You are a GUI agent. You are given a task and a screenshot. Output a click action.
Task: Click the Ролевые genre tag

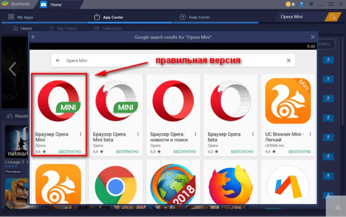(x=13, y=172)
